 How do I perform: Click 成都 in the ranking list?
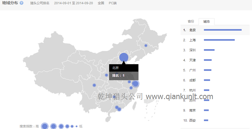[192, 80]
